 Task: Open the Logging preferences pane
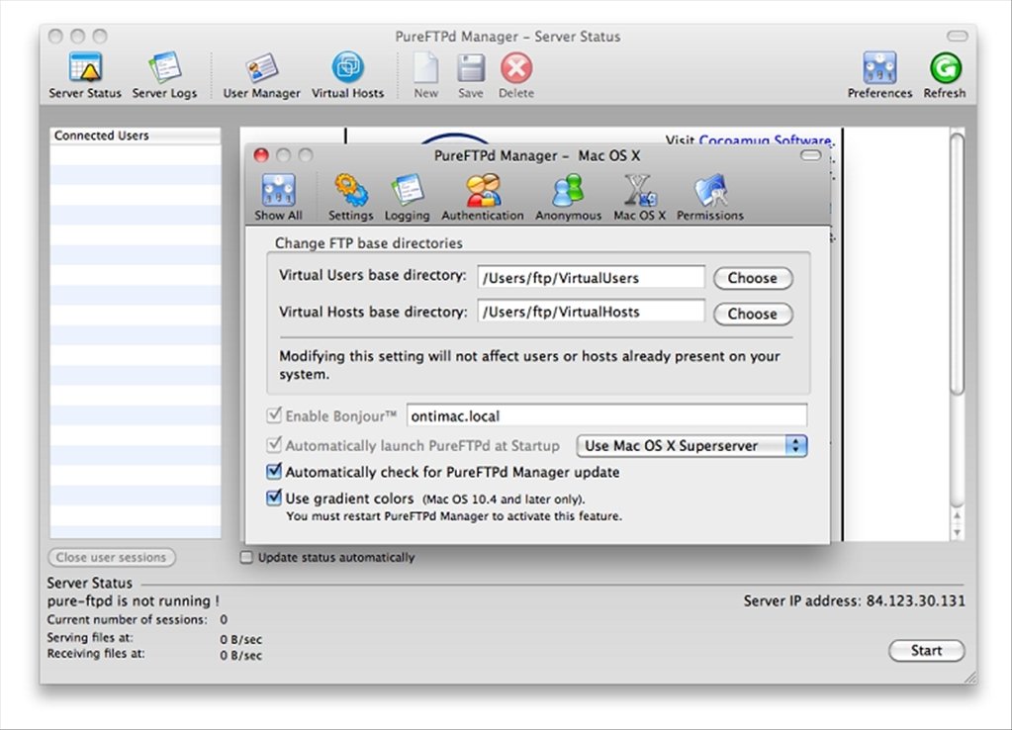click(x=408, y=198)
